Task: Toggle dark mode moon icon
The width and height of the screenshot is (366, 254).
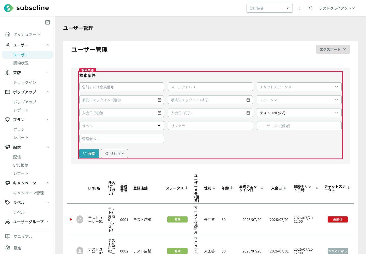Action: coord(300,8)
